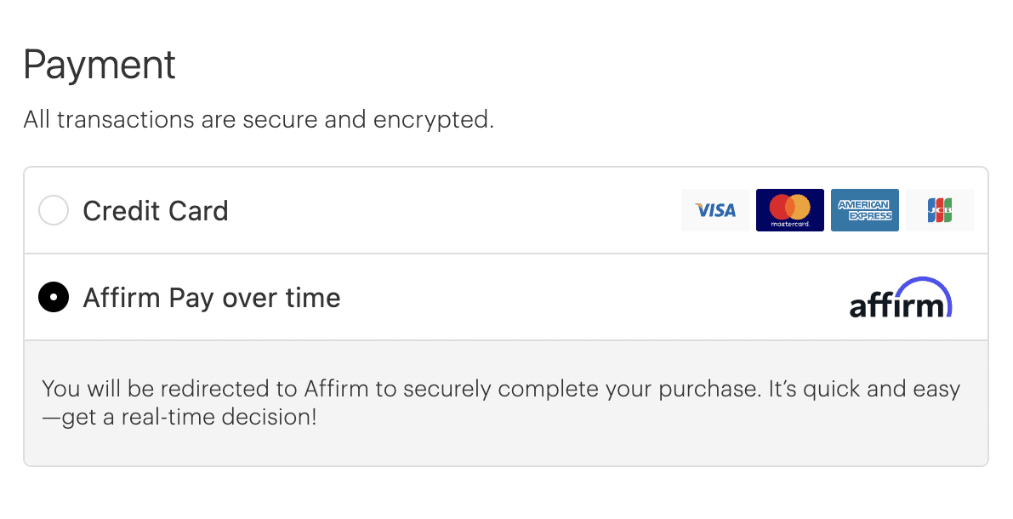Click the American Express logo
1013x519 pixels.
[x=864, y=210]
